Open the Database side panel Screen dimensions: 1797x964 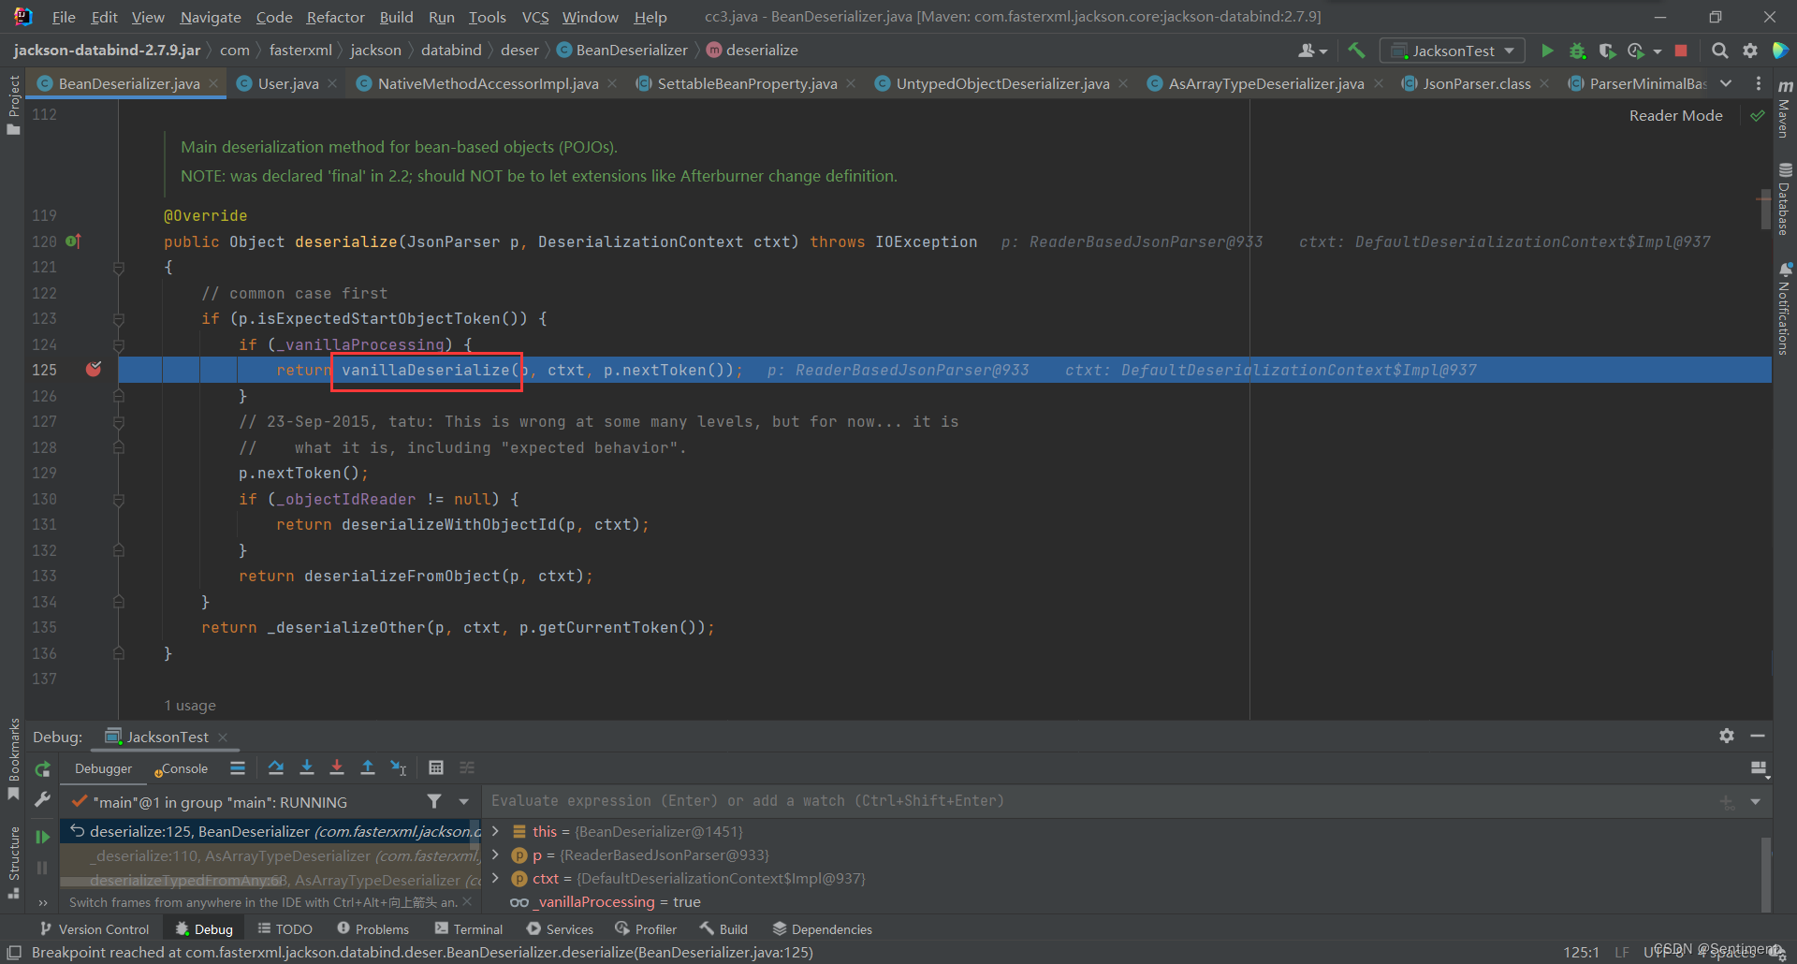(x=1784, y=198)
